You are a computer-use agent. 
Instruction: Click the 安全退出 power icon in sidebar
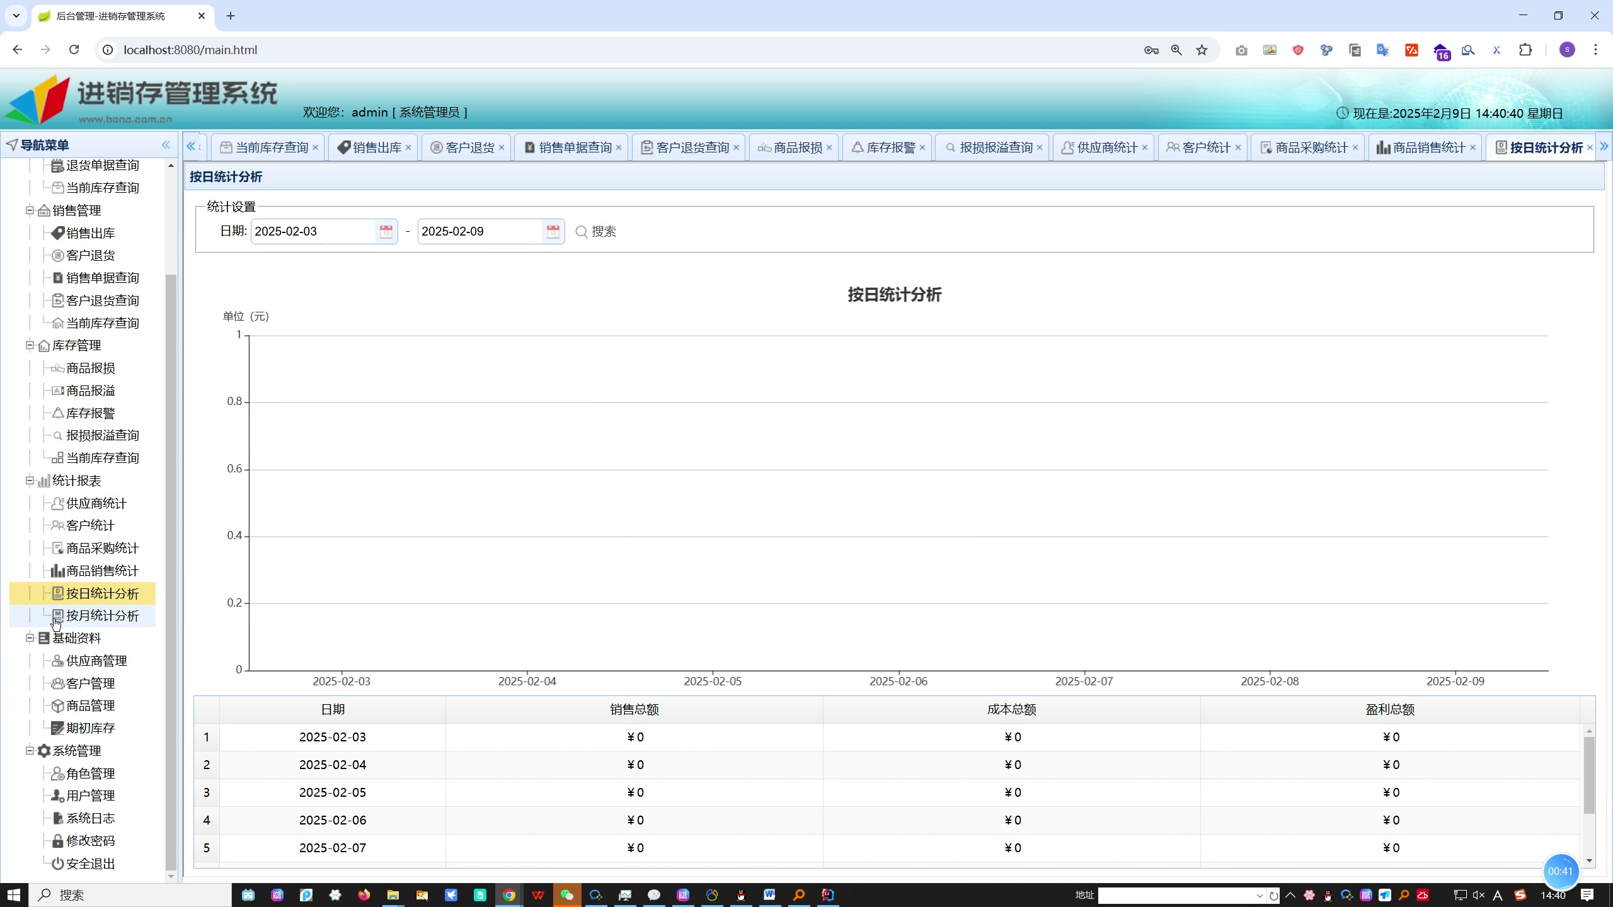pos(57,864)
